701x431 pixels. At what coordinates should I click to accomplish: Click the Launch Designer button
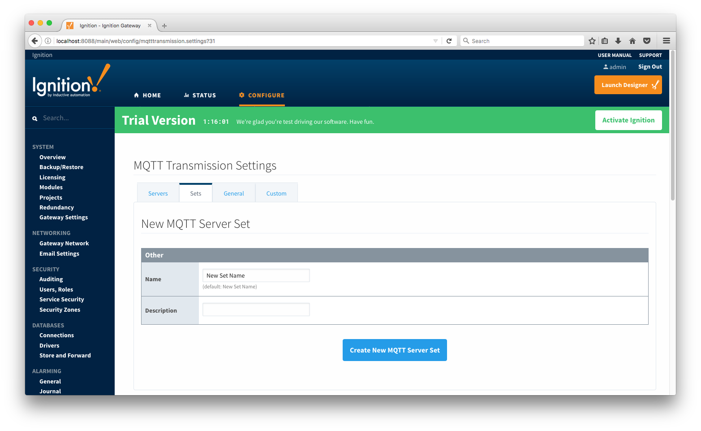click(628, 85)
